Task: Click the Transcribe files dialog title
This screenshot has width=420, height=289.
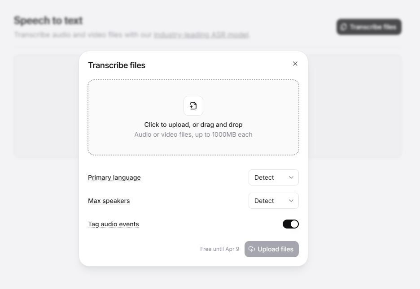Action: click(x=117, y=65)
